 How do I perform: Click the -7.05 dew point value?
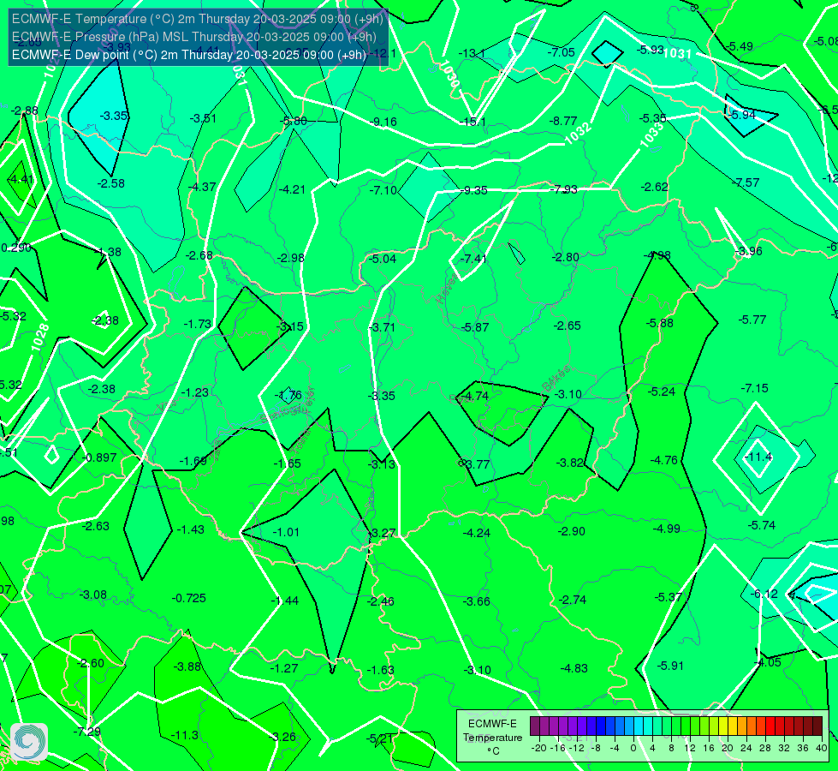pos(562,52)
